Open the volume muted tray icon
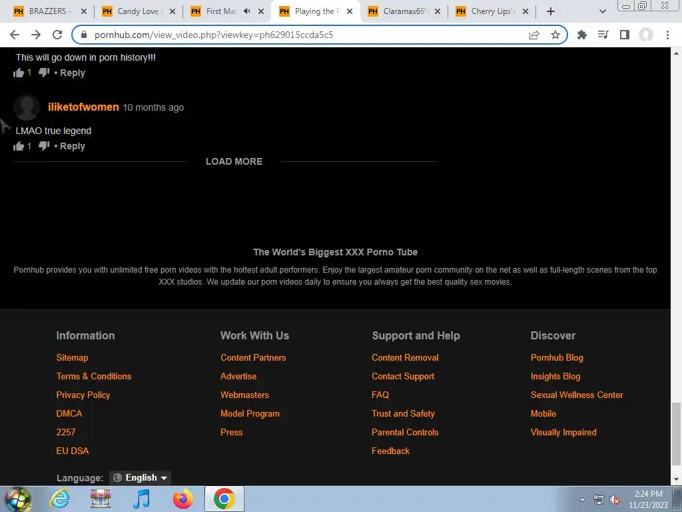Screen dimensions: 682x512 tap(615, 500)
